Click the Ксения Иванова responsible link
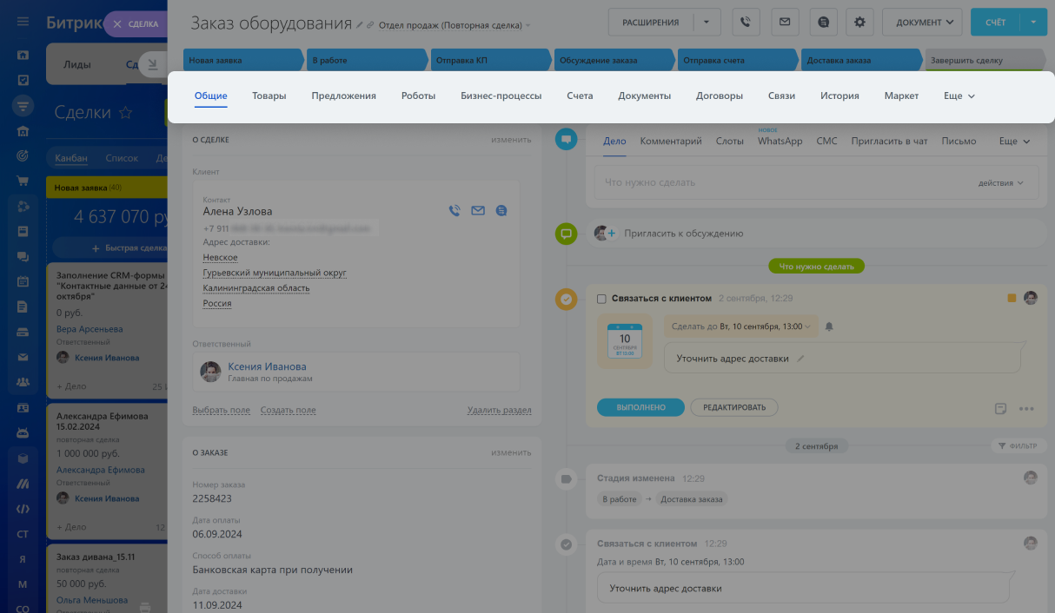The image size is (1055, 613). 267,366
